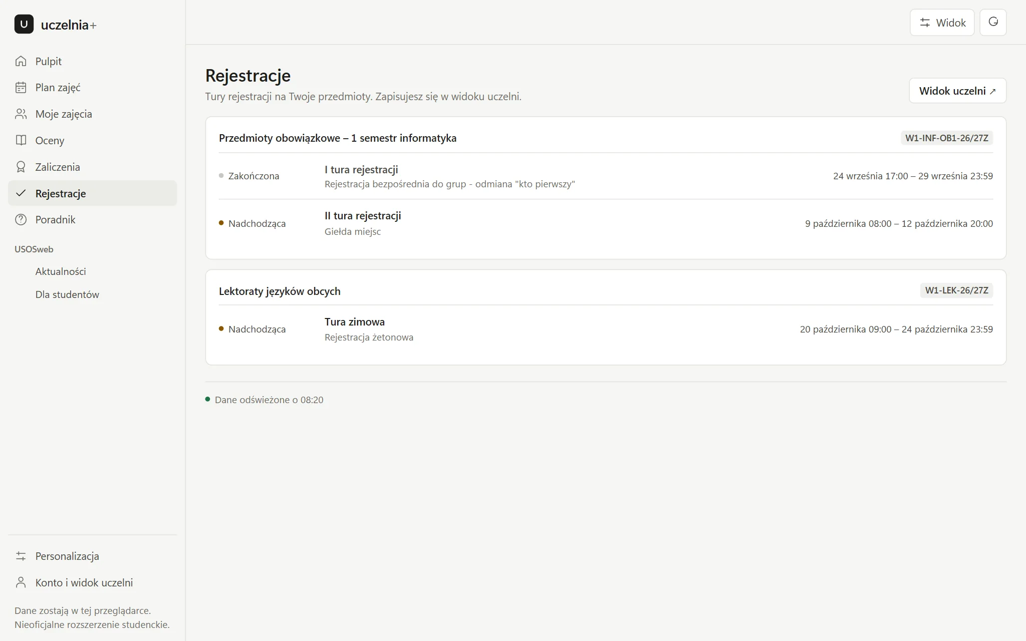Click code badge W1-LEK-26/27Z
1026x641 pixels.
[x=956, y=290]
